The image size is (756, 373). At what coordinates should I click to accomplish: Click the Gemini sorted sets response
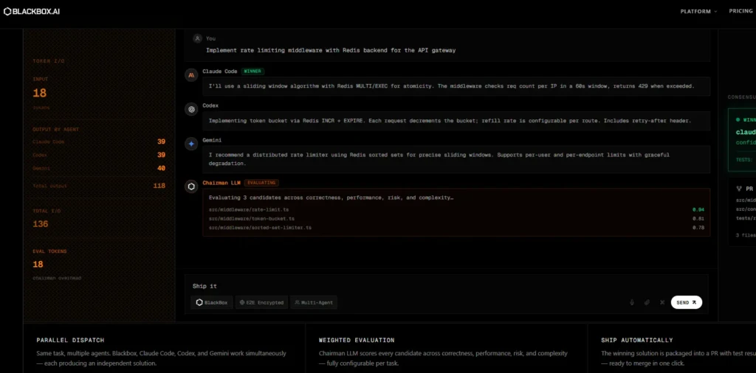[x=456, y=159]
